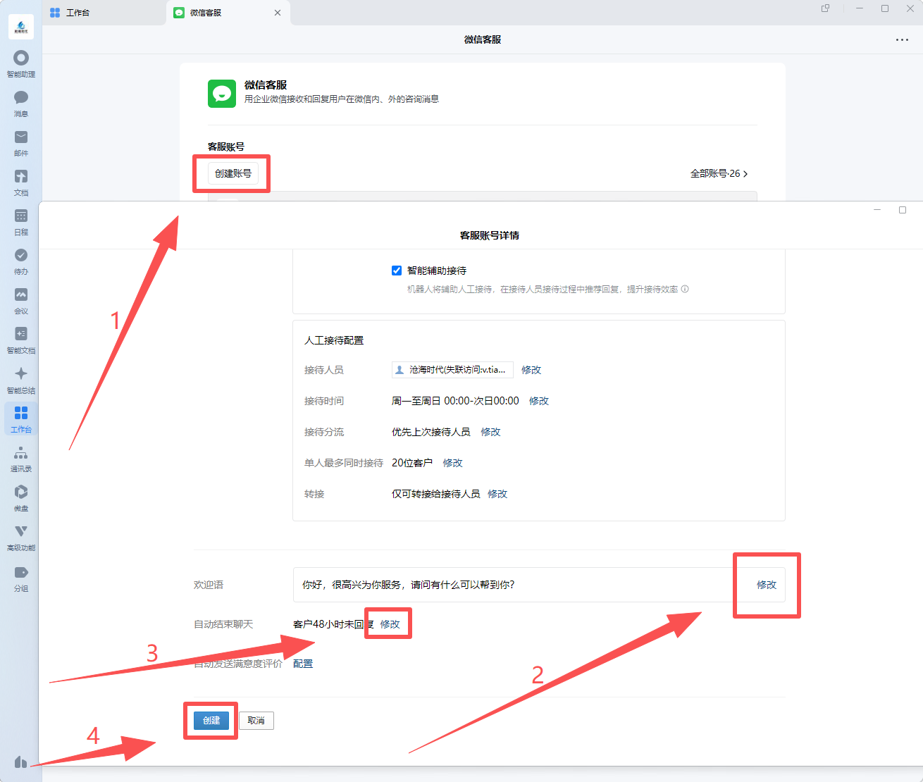
Task: Click the 客服账号 section heading
Action: click(x=226, y=147)
